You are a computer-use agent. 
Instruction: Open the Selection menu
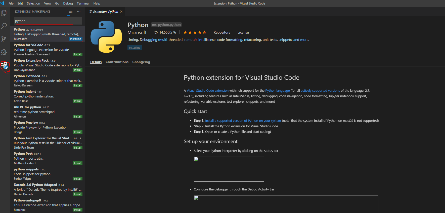[33, 3]
